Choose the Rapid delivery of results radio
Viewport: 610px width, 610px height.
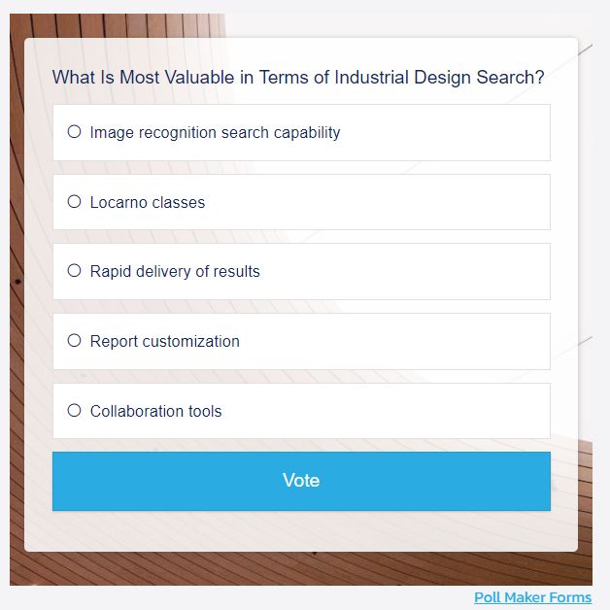(74, 271)
